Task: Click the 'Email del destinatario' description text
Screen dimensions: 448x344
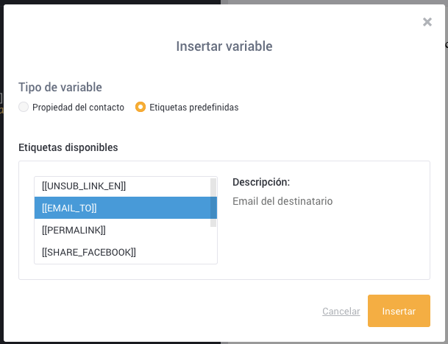Action: 282,201
